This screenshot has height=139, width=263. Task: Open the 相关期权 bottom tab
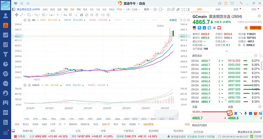154,131
